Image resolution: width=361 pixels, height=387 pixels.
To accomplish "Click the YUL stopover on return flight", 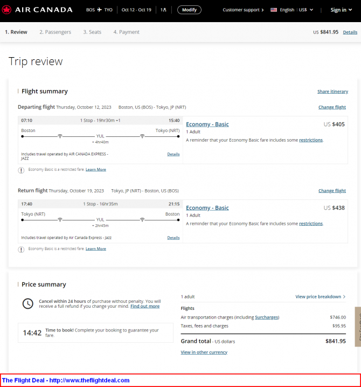I will tap(100, 220).
